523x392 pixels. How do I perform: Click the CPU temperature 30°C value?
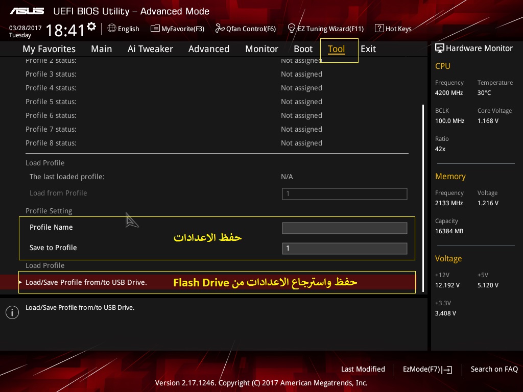pos(484,93)
